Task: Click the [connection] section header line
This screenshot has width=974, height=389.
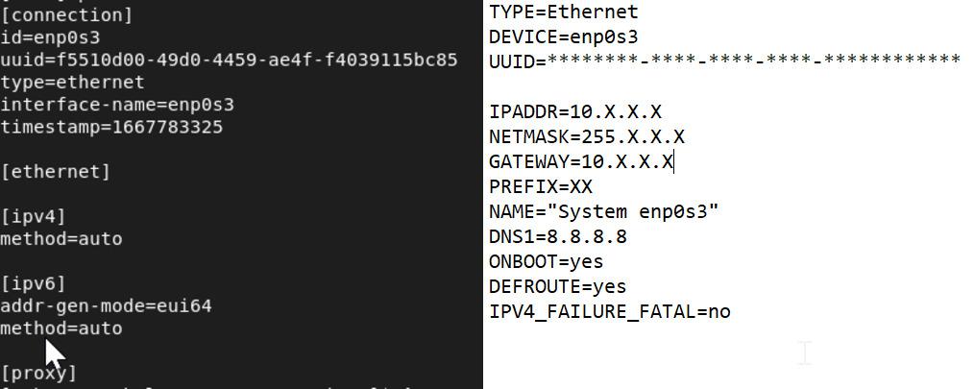Action: point(66,15)
